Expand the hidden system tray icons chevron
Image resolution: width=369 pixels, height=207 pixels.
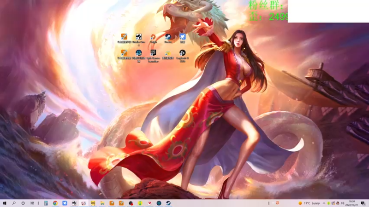(x=324, y=203)
